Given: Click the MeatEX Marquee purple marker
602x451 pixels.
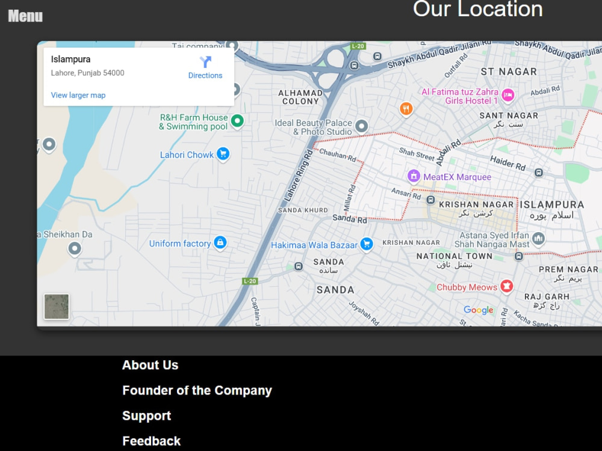Looking at the screenshot, I should (x=414, y=176).
